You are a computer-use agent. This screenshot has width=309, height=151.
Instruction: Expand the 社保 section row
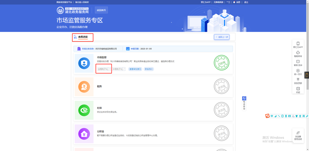coord(153,110)
